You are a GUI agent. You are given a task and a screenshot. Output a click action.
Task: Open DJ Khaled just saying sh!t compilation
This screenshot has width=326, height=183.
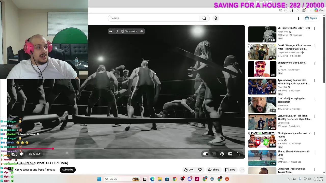point(291,100)
